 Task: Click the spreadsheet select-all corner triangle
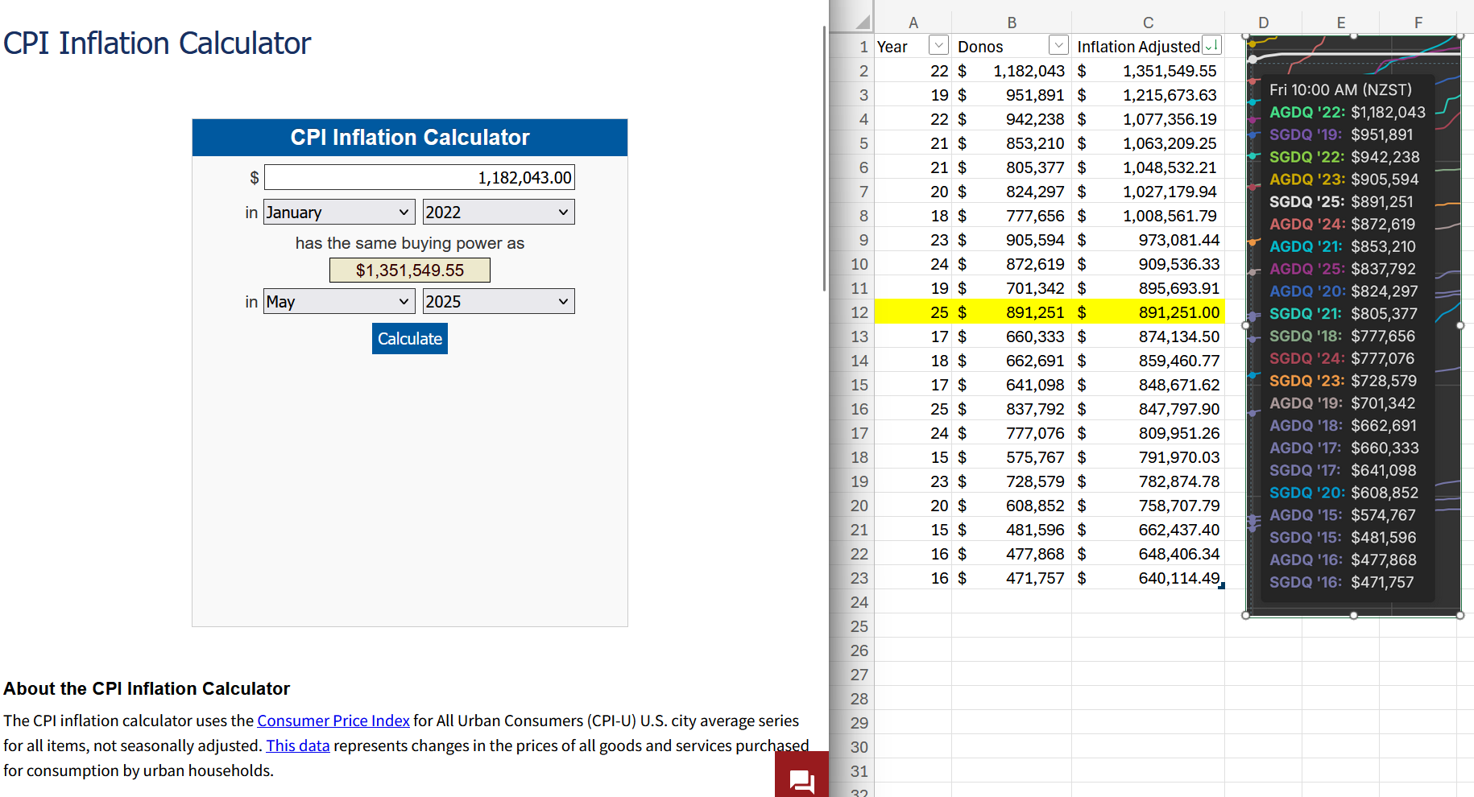[x=863, y=23]
